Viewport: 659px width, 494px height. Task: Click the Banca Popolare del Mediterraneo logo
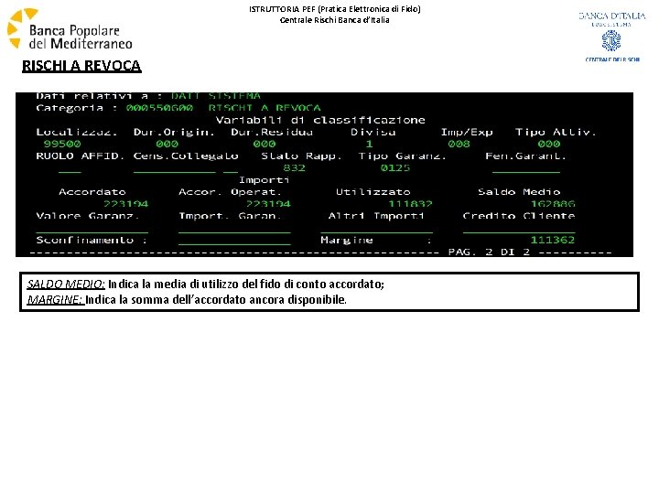coord(70,29)
